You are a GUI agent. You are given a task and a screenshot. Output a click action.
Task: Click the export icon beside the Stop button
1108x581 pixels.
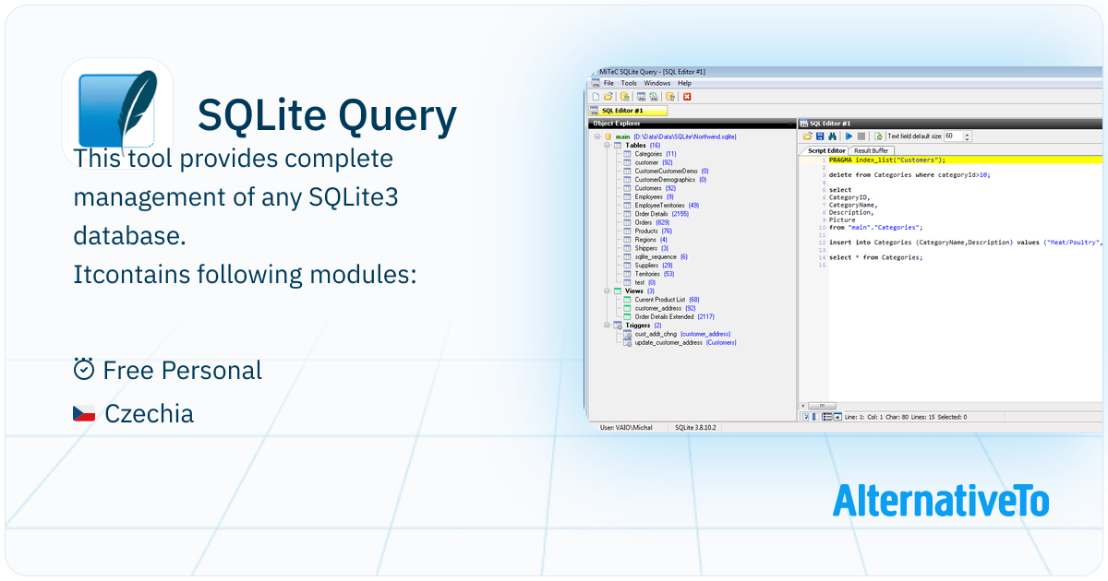click(878, 136)
